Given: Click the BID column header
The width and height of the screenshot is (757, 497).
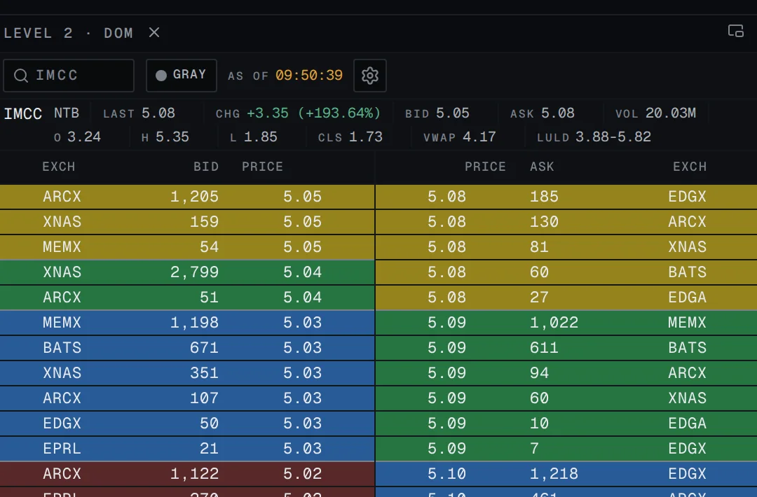Looking at the screenshot, I should pos(206,167).
